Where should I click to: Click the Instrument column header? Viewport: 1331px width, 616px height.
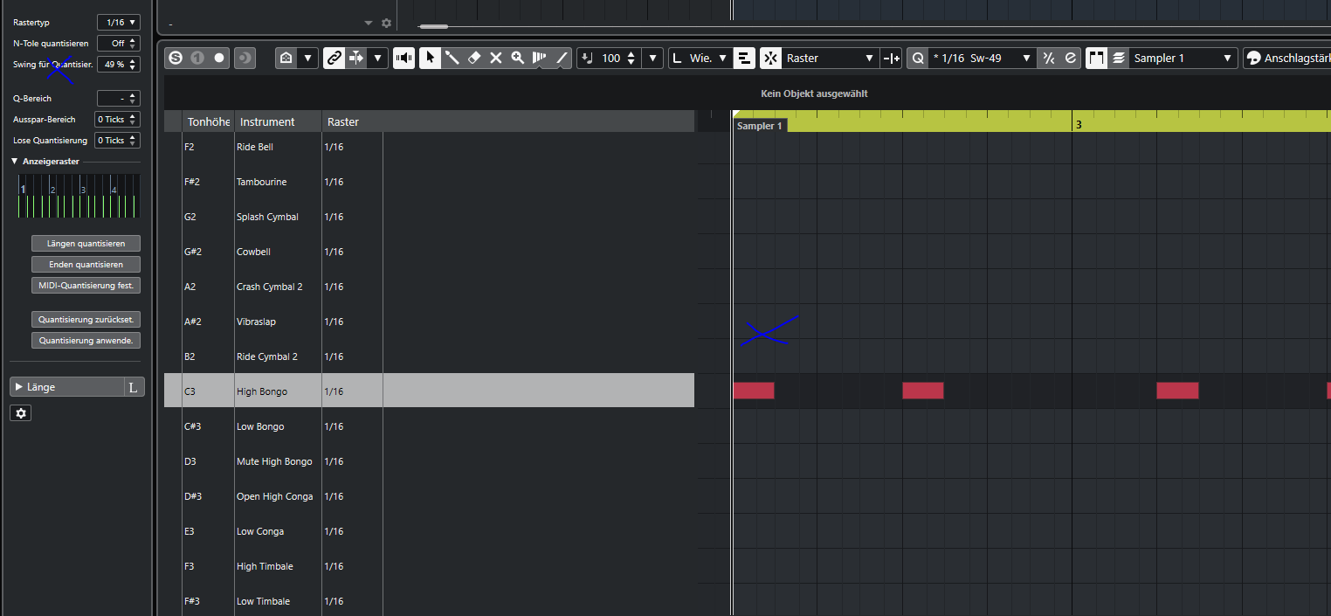[278, 121]
